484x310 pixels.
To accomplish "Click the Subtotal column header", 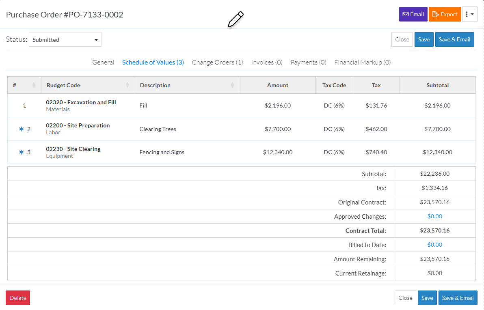I will pyautogui.click(x=437, y=85).
